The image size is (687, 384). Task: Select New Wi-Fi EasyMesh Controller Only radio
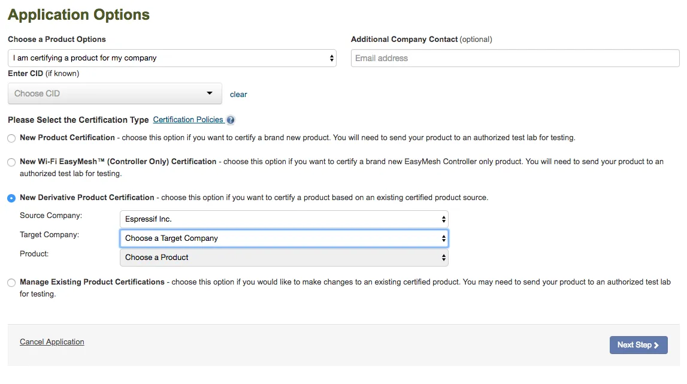pyautogui.click(x=12, y=162)
